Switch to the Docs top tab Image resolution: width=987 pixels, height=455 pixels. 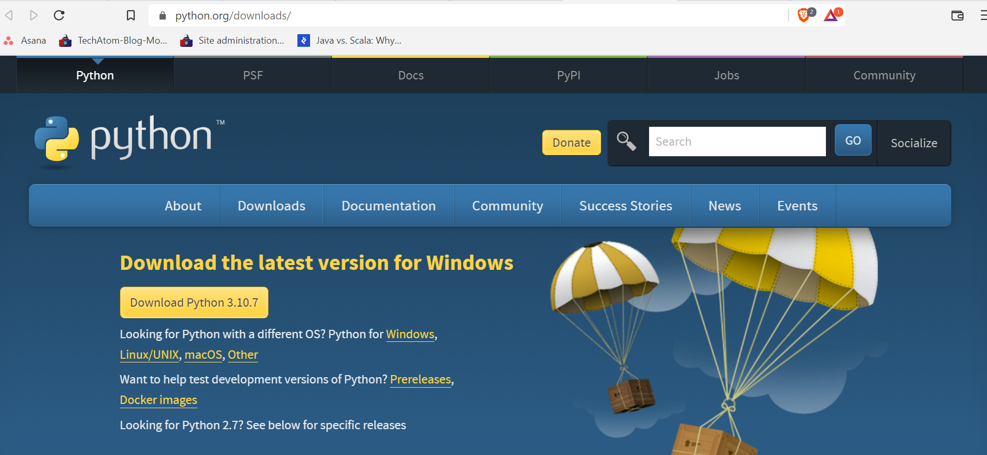[411, 75]
